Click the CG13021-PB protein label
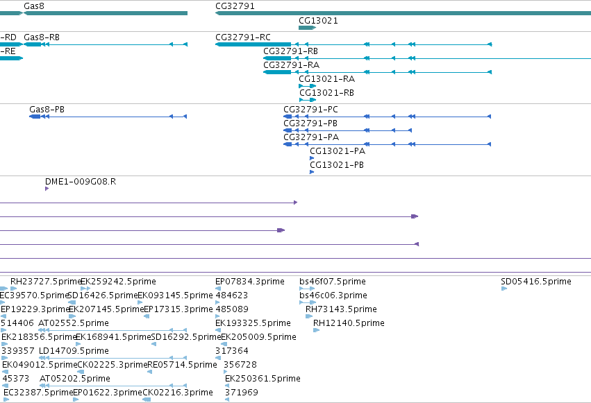Viewport: 591px width, 403px height. coord(337,165)
